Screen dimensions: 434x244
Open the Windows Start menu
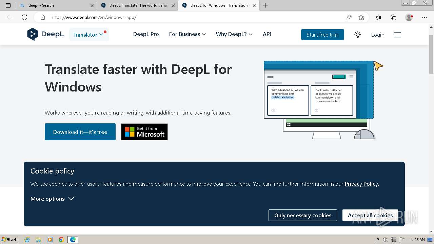click(x=9, y=240)
